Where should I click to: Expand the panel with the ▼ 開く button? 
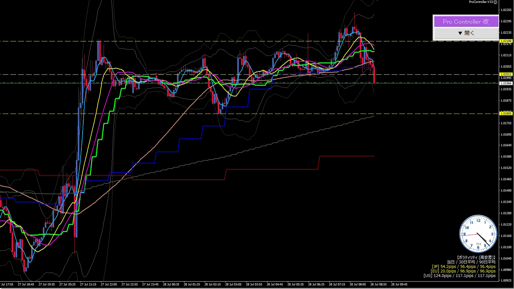pos(466,33)
